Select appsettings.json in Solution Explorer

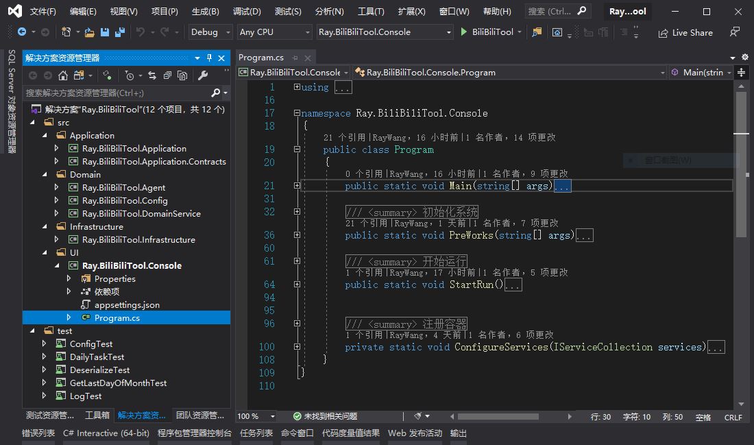pos(127,304)
